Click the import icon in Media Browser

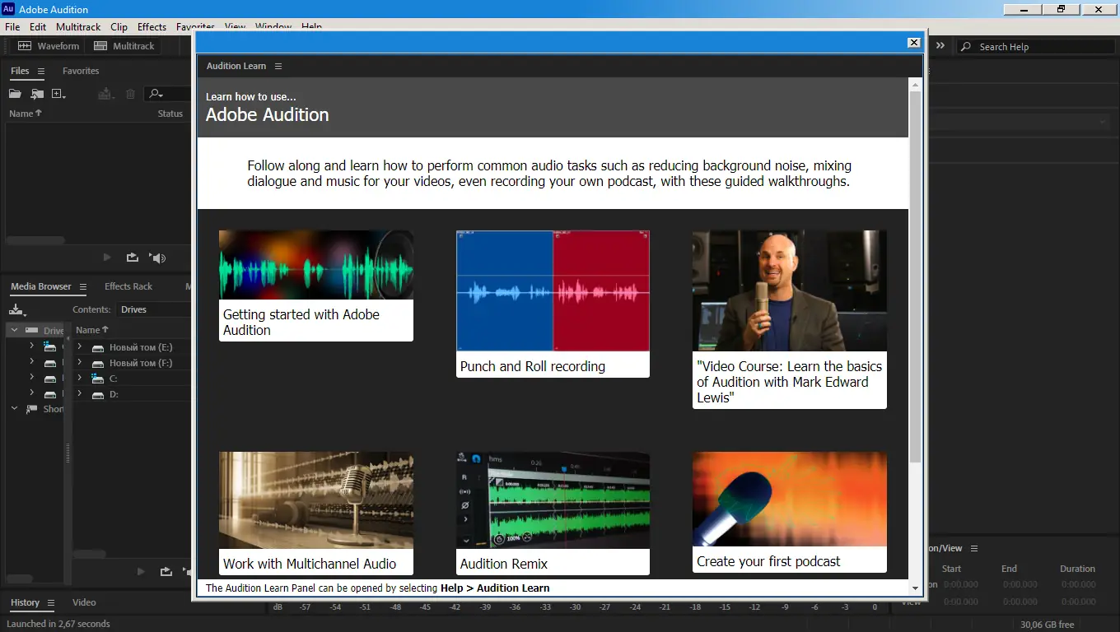[x=16, y=309]
